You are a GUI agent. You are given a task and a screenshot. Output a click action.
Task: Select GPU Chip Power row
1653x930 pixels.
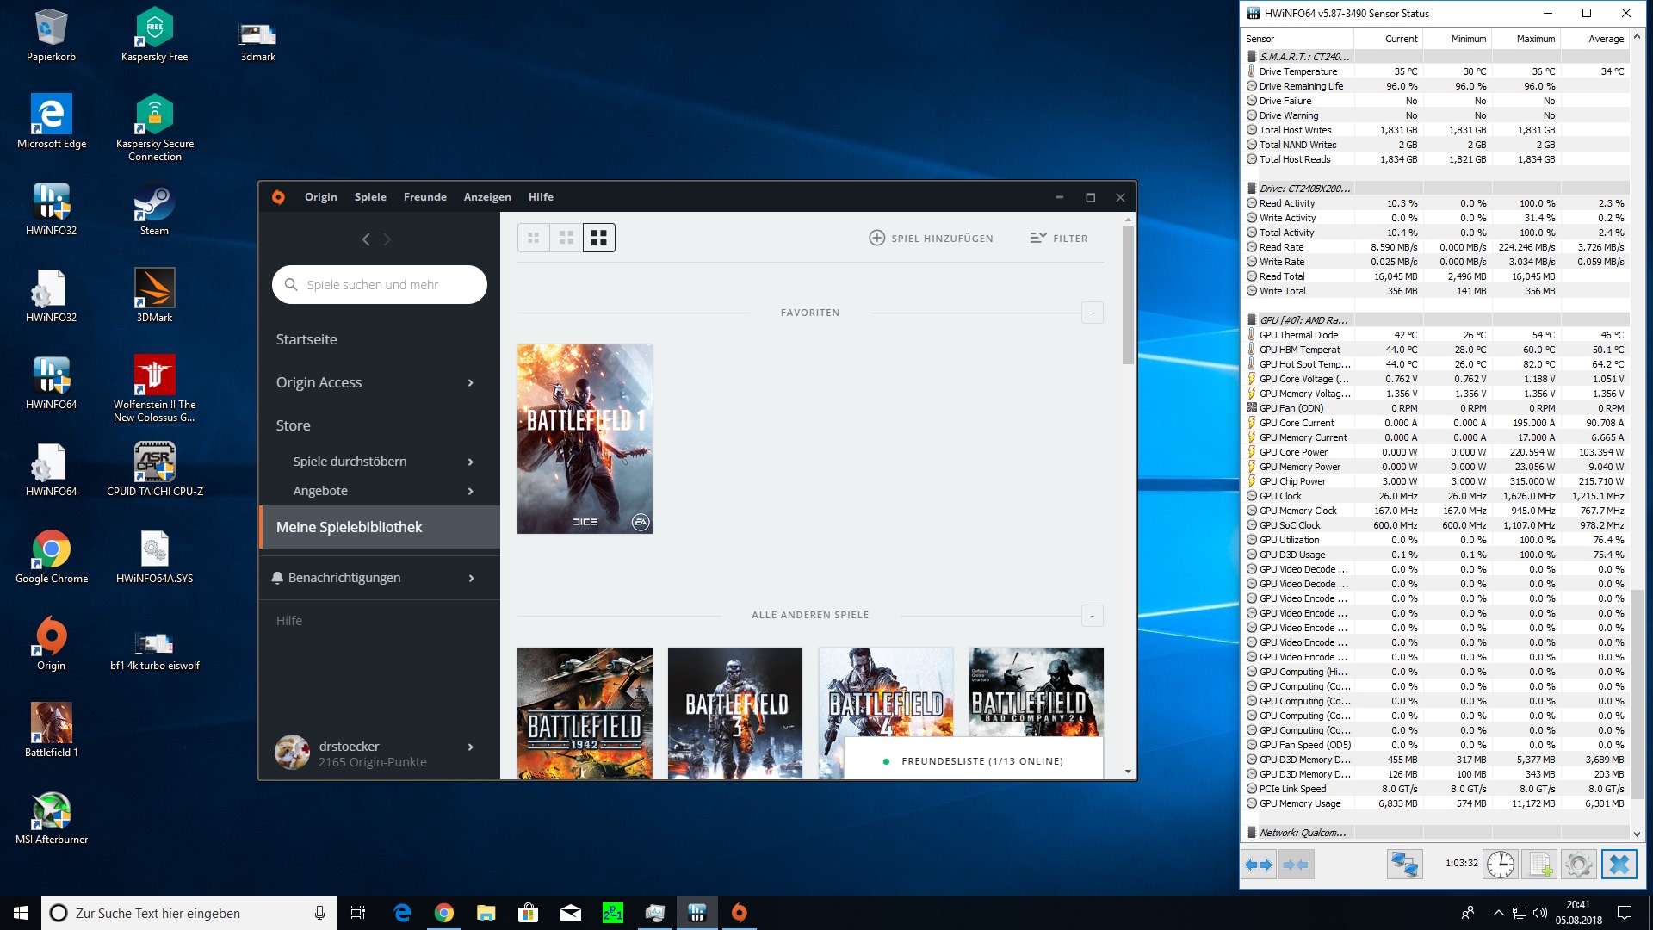1437,481
